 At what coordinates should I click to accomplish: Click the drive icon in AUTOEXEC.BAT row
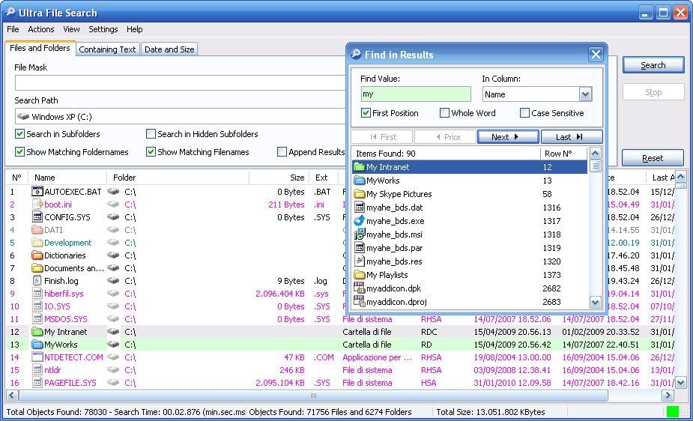coord(113,191)
